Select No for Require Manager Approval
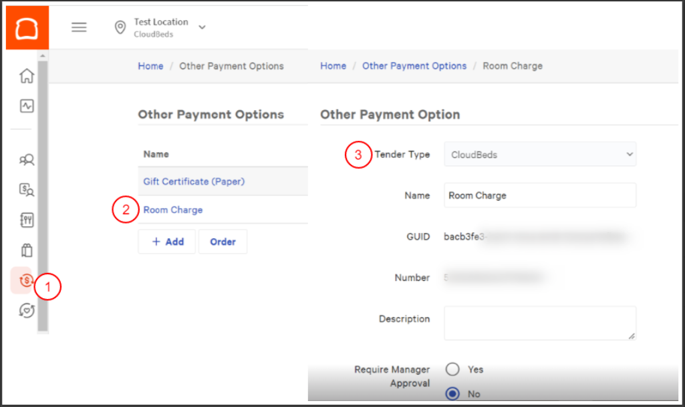Viewport: 685px width, 407px height. coord(452,394)
